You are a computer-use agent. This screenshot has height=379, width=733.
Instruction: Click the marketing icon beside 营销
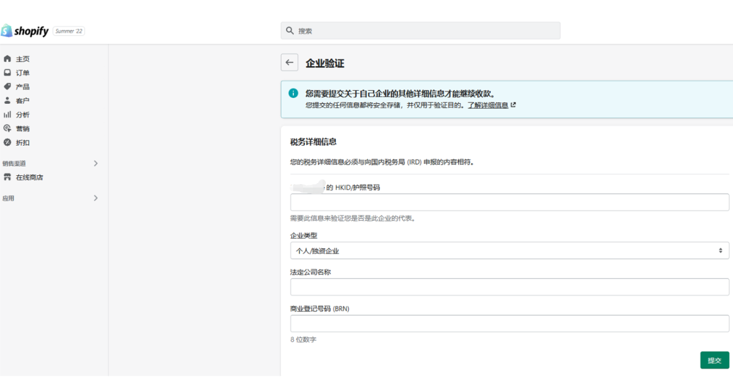[x=7, y=128]
